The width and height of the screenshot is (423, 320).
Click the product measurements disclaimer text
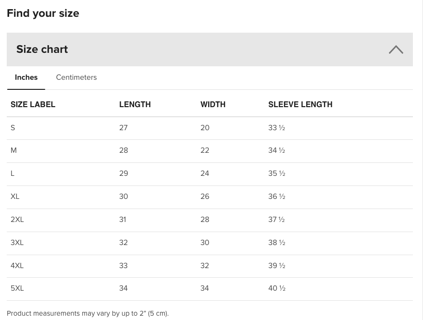(x=87, y=314)
